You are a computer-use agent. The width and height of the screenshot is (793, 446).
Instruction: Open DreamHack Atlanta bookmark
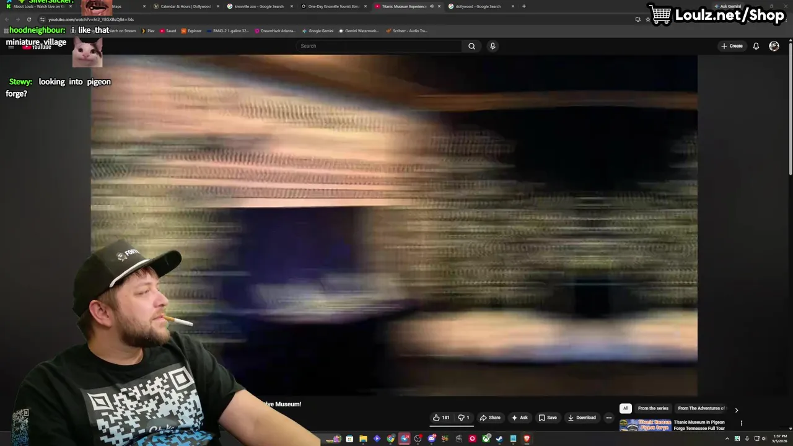[x=276, y=30]
